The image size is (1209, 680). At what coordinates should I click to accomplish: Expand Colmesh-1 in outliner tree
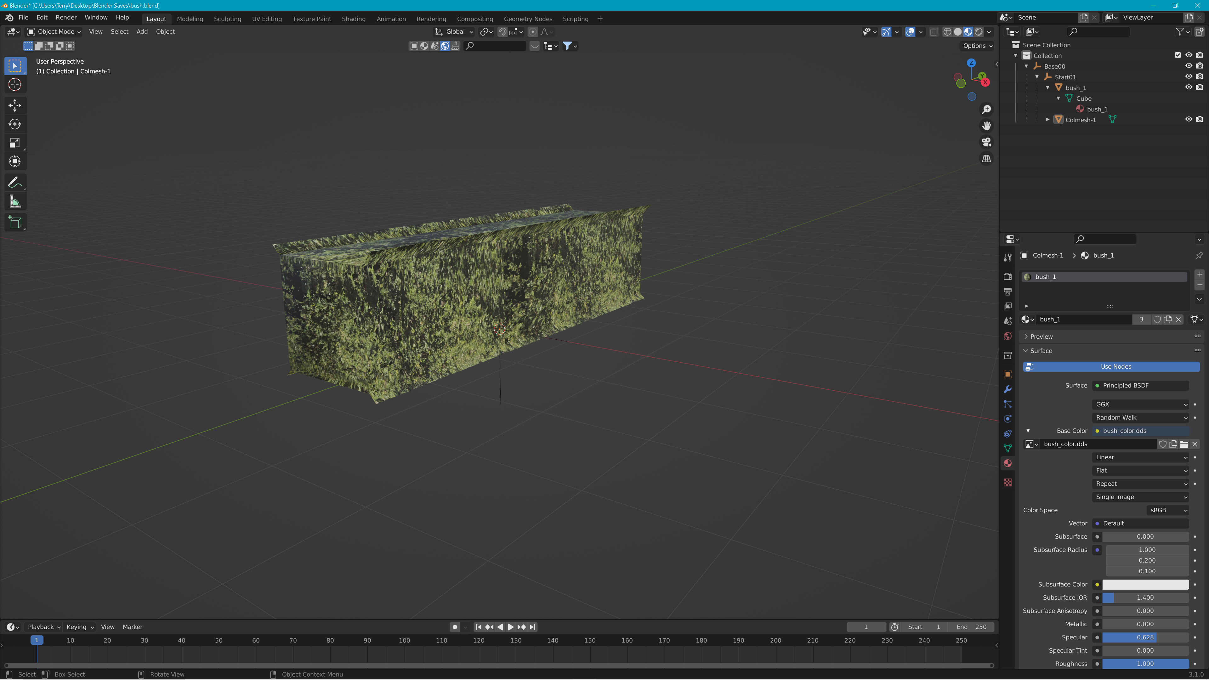click(x=1047, y=120)
